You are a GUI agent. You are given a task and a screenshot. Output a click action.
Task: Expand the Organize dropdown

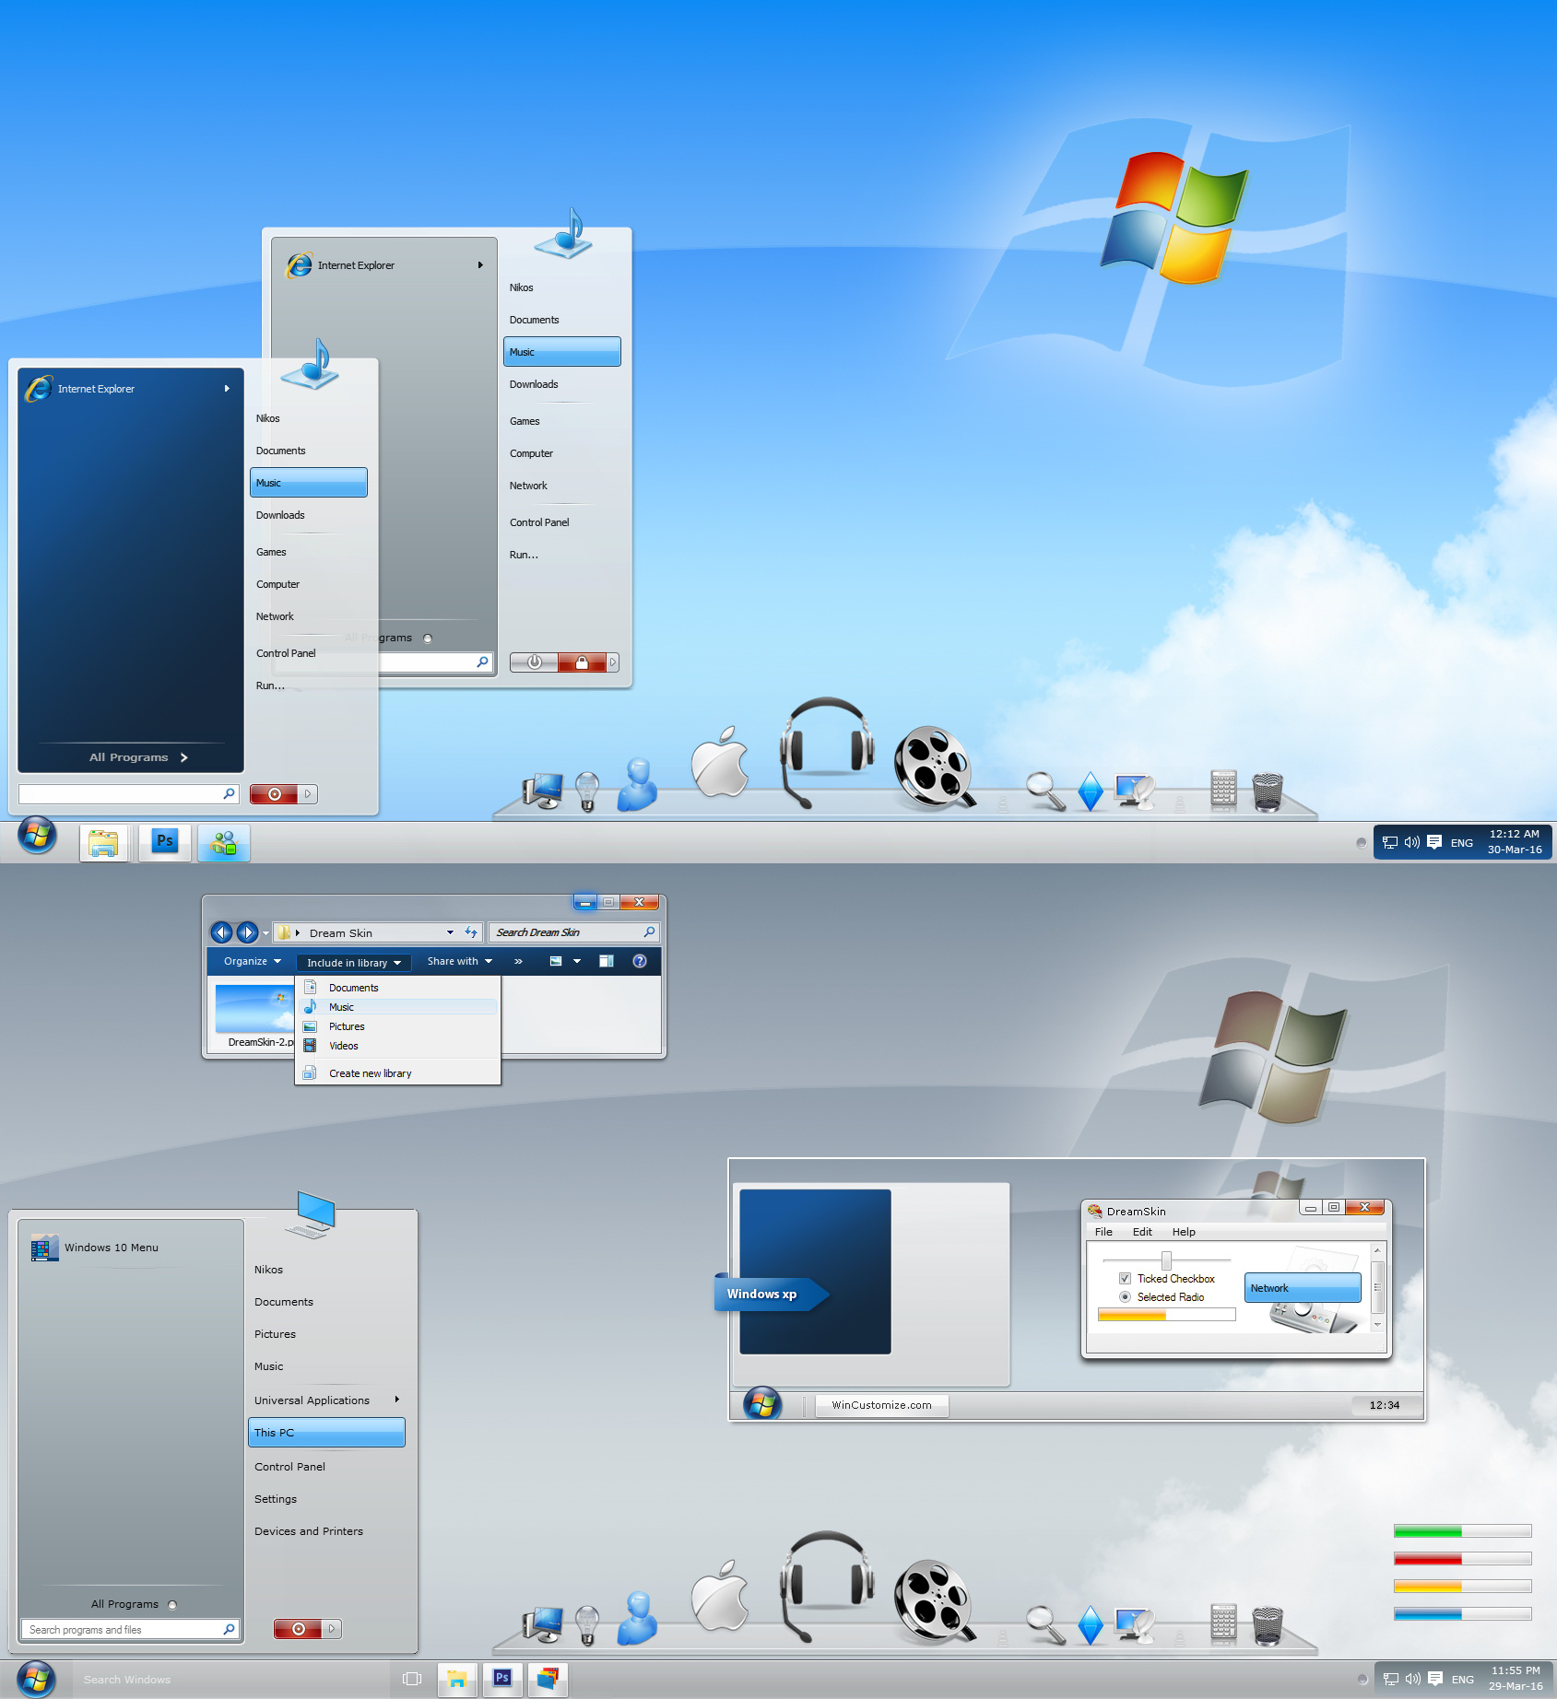pyautogui.click(x=252, y=961)
